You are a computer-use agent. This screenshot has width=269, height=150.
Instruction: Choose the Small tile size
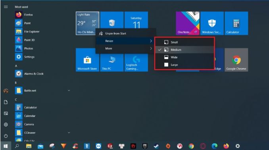tap(184, 42)
